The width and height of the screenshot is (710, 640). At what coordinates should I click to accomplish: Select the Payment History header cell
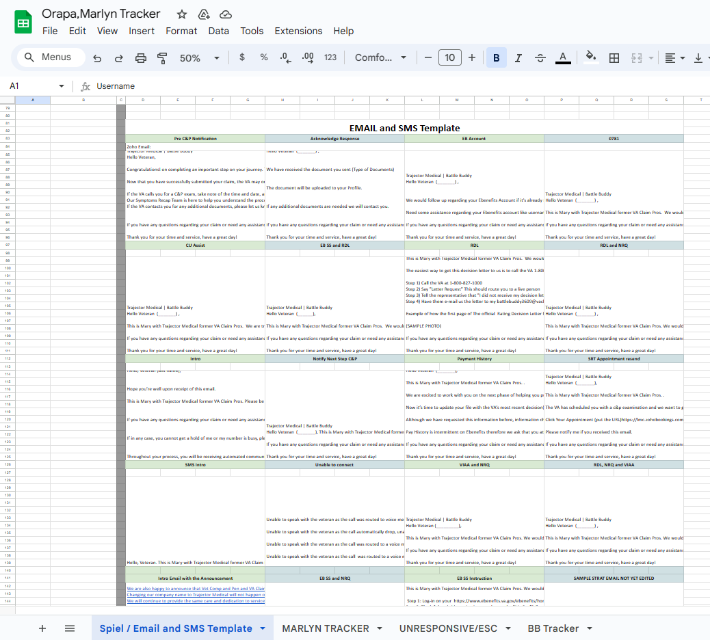(x=474, y=358)
